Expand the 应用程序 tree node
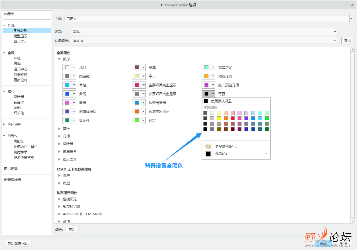This screenshot has width=357, height=250. point(4,125)
